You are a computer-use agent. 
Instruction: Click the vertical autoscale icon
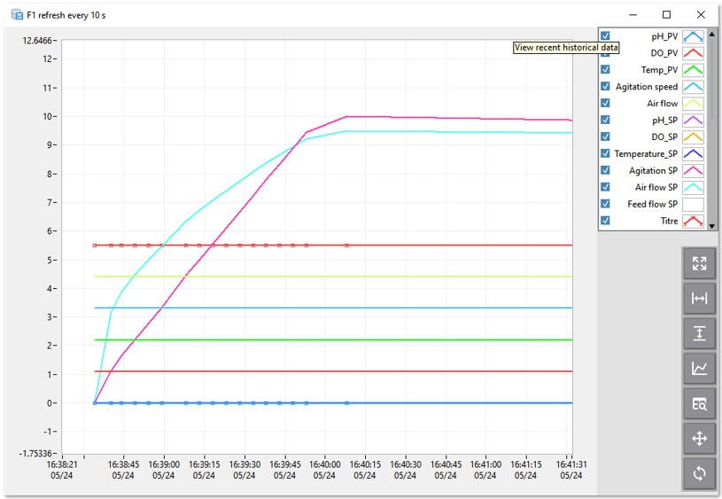click(x=699, y=333)
